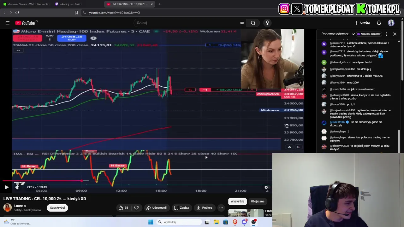This screenshot has height=227, width=404.
Task: Open more actions three-dot menu under video
Action: click(221, 207)
